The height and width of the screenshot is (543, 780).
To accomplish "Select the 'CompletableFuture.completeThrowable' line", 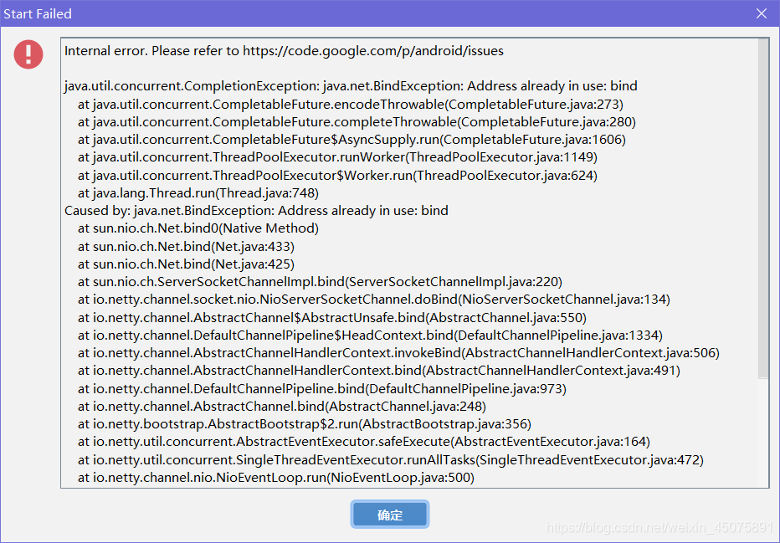I will [x=357, y=122].
